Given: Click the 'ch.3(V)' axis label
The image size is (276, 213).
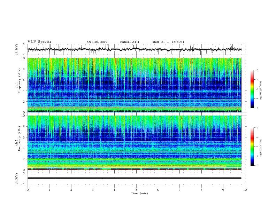Looking at the screenshot, I should [x=17, y=179].
